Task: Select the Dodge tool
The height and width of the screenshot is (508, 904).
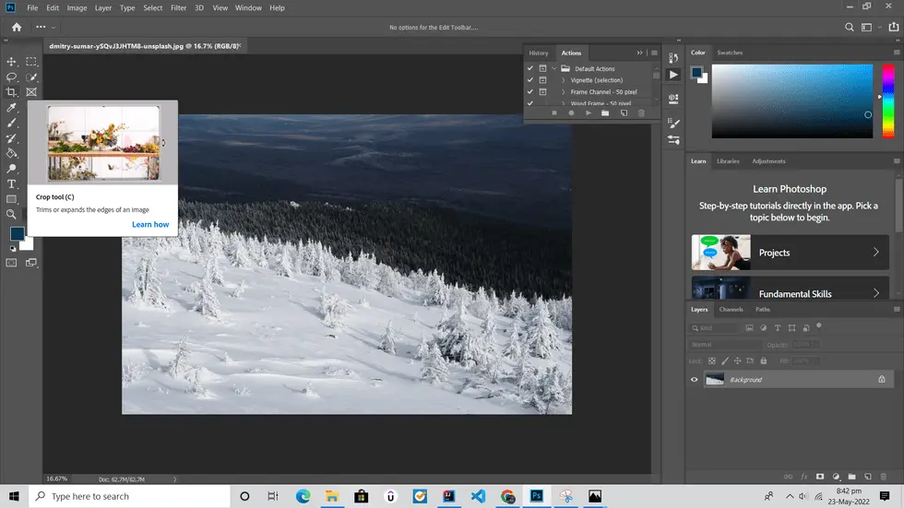Action: (11, 169)
